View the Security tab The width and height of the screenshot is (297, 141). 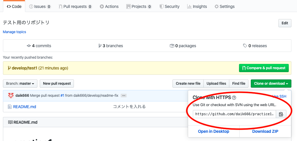point(169,6)
